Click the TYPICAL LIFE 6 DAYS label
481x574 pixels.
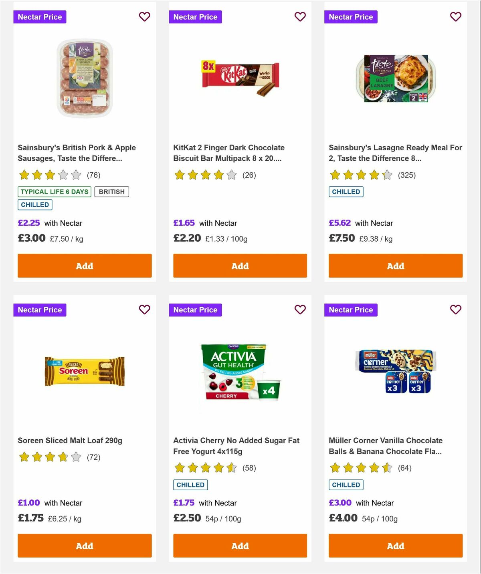[x=54, y=192]
